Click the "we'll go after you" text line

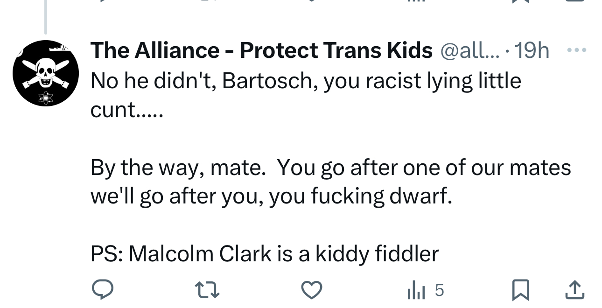point(271,196)
